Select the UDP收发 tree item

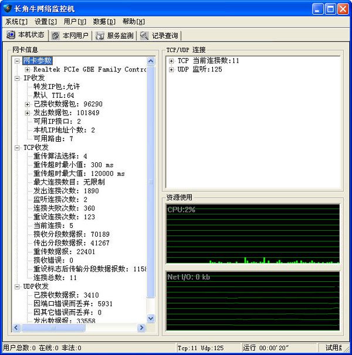coord(36,286)
